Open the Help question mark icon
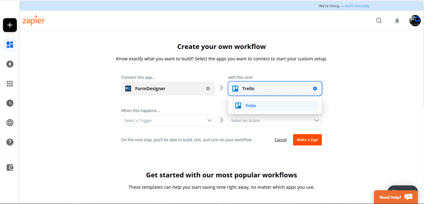This screenshot has height=204, width=424. point(10,142)
